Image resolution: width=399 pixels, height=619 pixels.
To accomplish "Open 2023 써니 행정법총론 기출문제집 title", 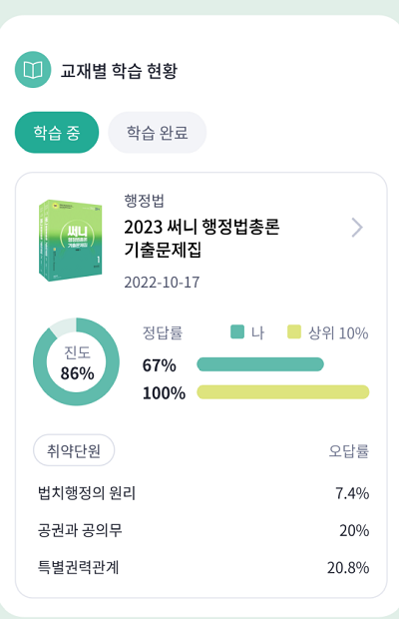I will [201, 238].
